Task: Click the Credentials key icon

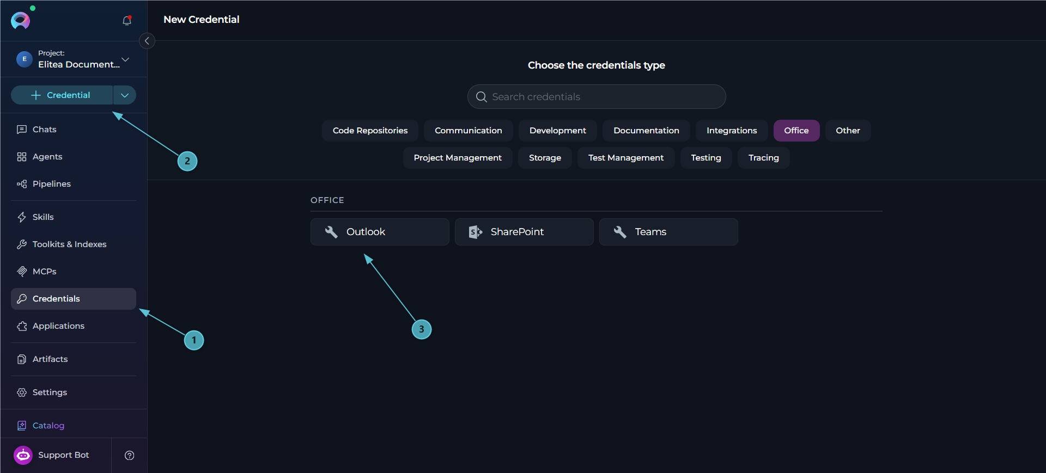Action: 22,299
